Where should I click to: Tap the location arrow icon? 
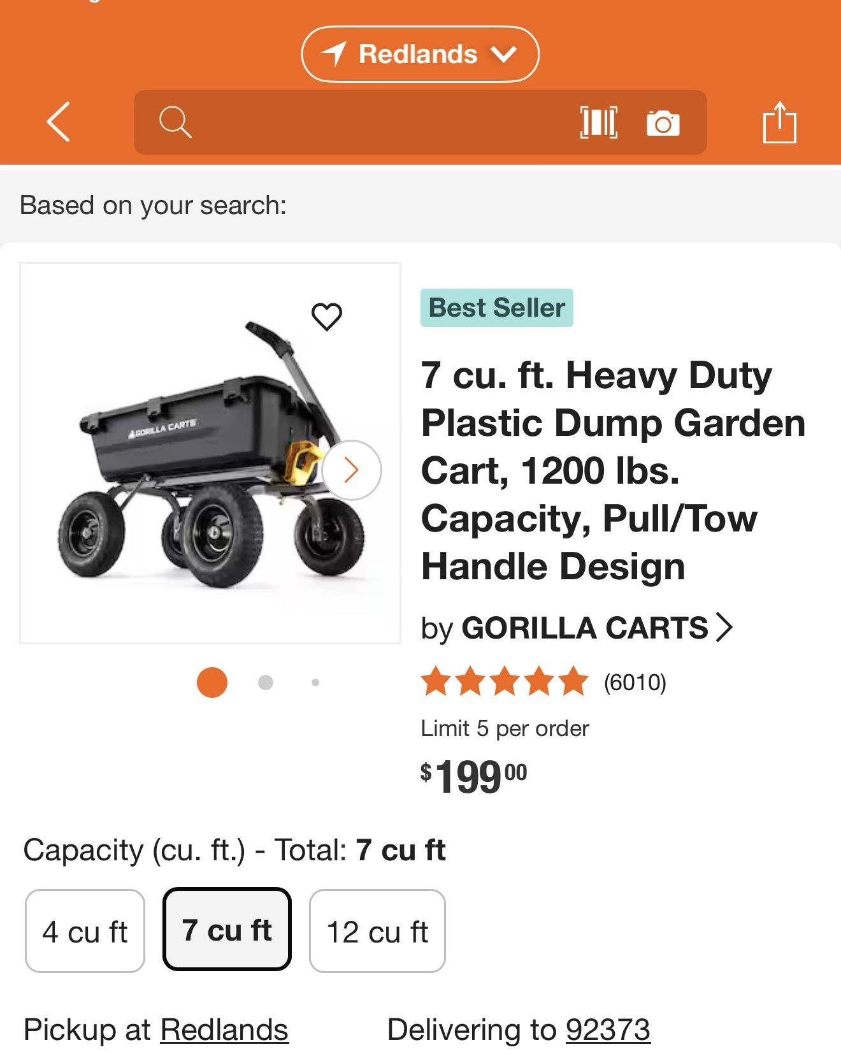click(334, 54)
